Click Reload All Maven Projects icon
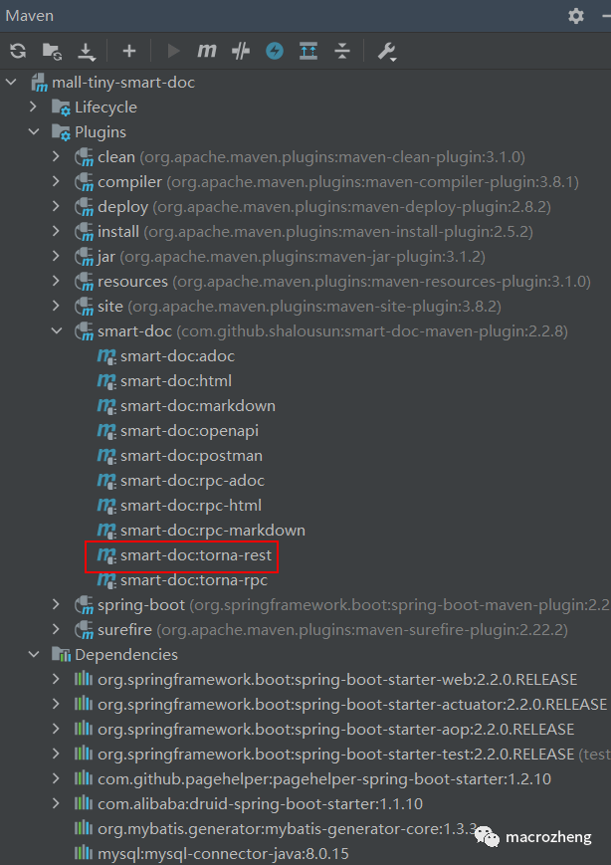 point(18,51)
